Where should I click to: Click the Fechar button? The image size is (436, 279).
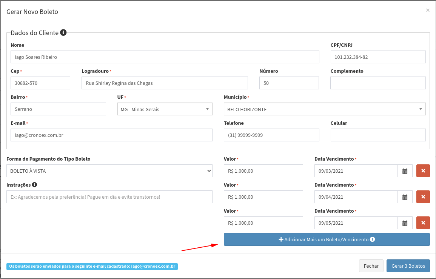point(371,266)
